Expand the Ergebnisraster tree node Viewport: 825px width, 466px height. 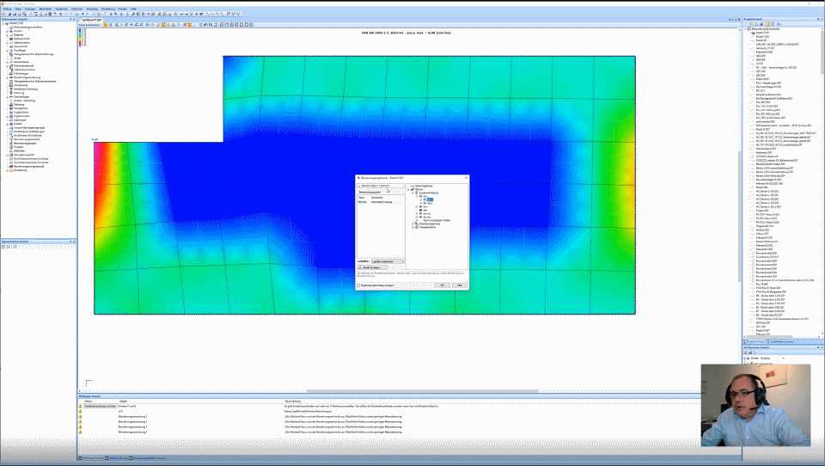[x=8, y=116]
